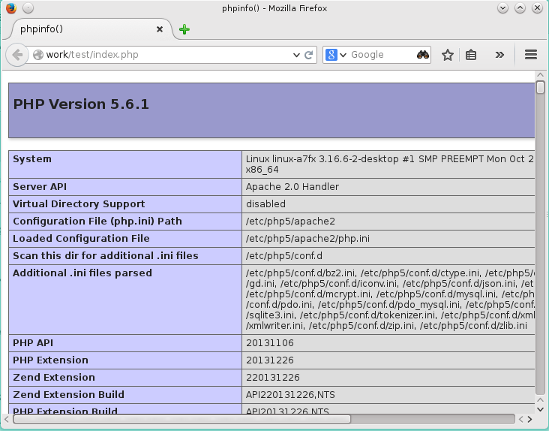Select the phpinfo() tab
This screenshot has width=549, height=431.
75,29
